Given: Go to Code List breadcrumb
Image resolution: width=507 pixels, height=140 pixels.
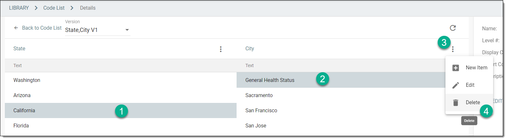Looking at the screenshot, I should tap(54, 8).
